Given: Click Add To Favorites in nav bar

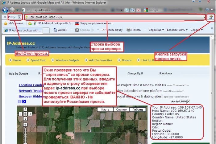Looking at the screenshot, I should (98, 60).
